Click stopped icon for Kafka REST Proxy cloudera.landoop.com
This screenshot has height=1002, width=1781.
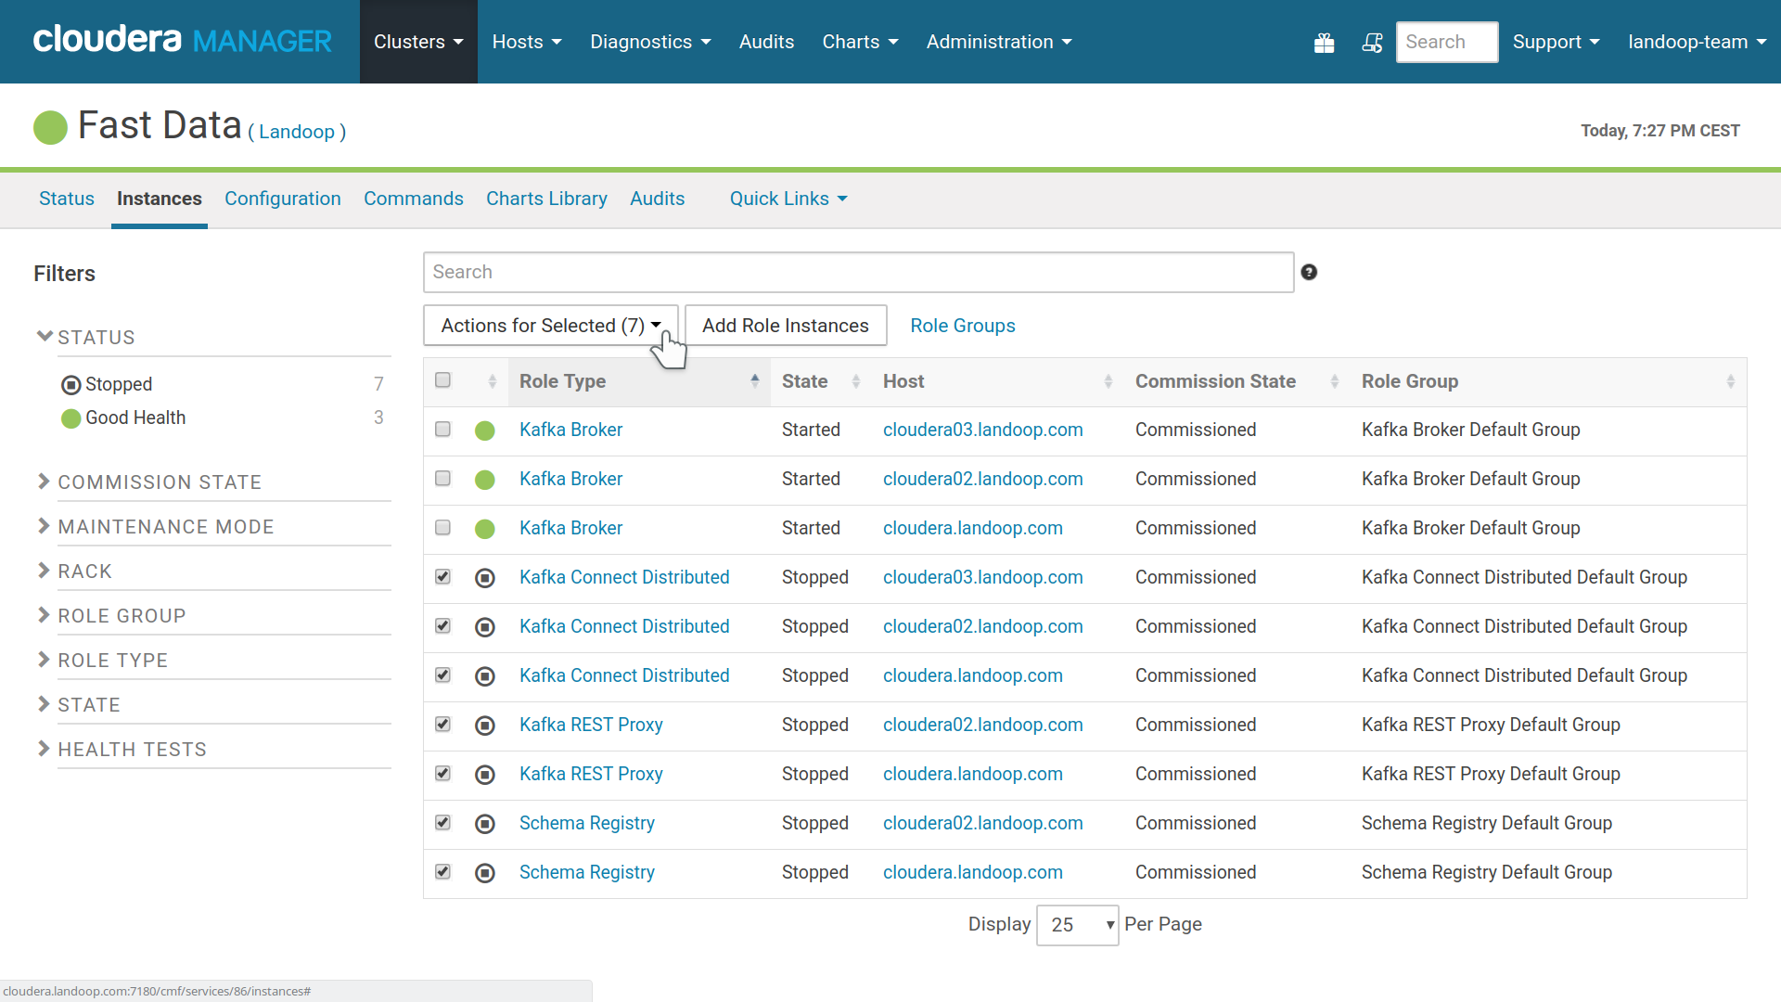click(484, 775)
